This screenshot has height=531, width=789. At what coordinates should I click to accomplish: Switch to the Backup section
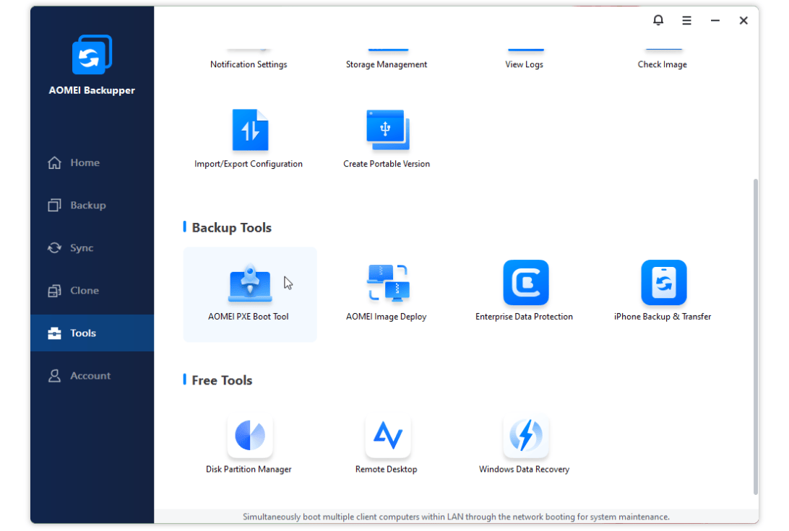pos(92,205)
